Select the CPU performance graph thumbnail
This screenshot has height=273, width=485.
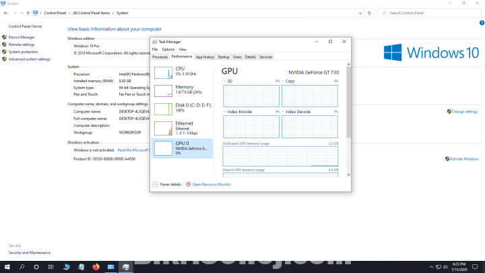click(x=164, y=72)
